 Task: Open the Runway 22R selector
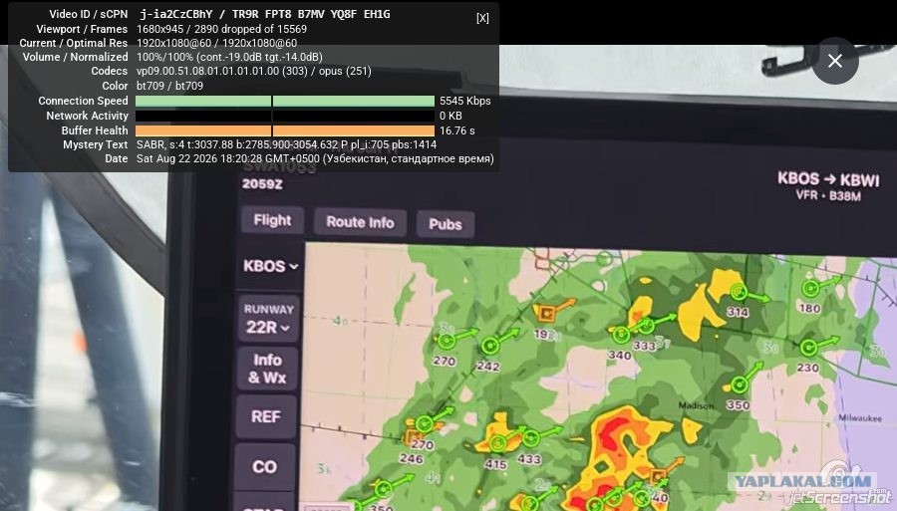268,319
